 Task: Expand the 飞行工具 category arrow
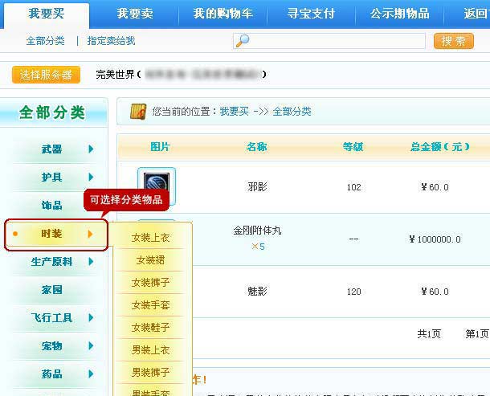(x=92, y=317)
